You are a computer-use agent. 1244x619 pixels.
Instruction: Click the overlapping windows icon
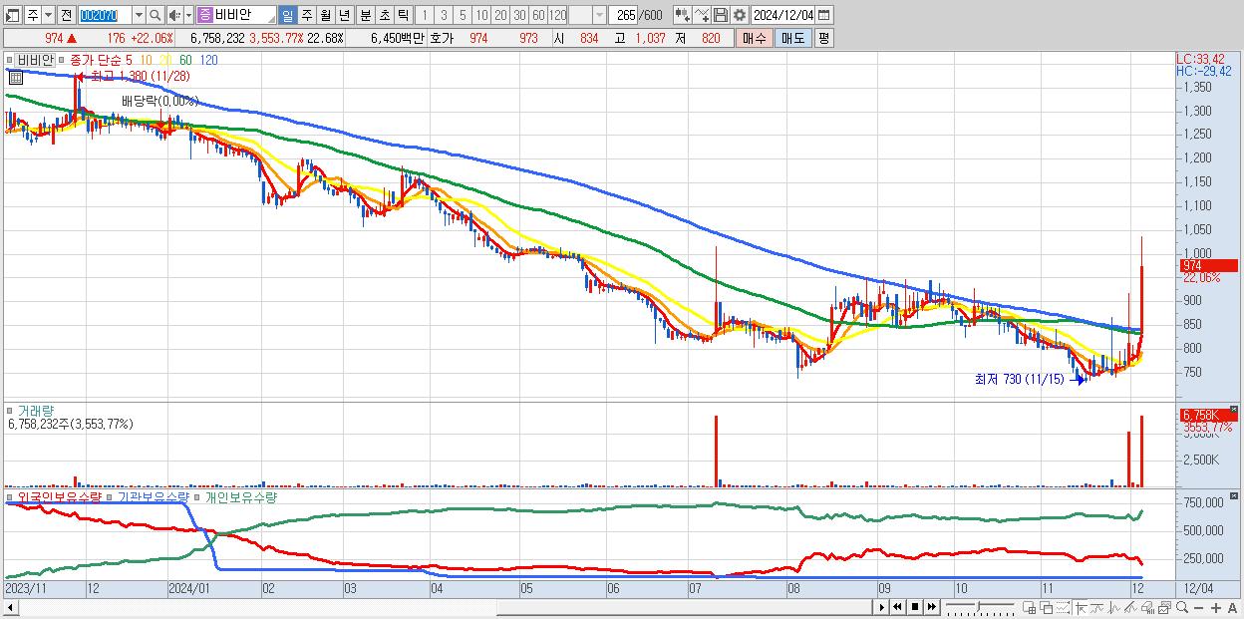coord(1047,607)
